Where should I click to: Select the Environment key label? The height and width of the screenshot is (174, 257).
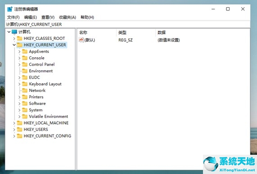pos(41,71)
